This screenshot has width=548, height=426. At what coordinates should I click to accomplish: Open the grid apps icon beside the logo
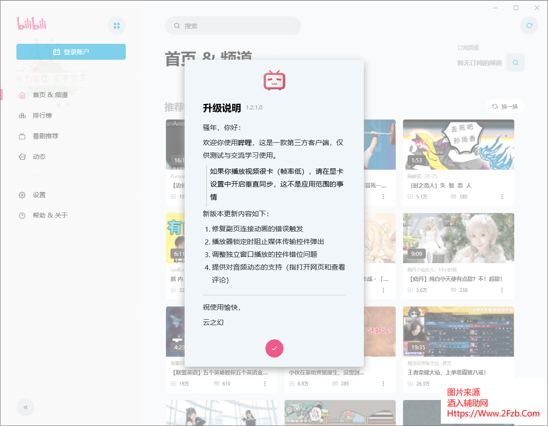117,26
